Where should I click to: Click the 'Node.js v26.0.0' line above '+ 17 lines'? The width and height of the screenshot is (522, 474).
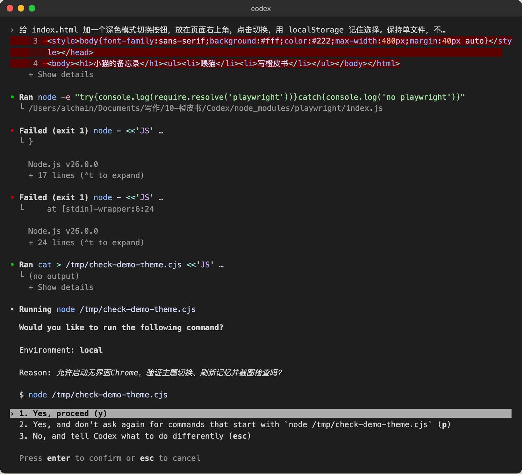[63, 164]
